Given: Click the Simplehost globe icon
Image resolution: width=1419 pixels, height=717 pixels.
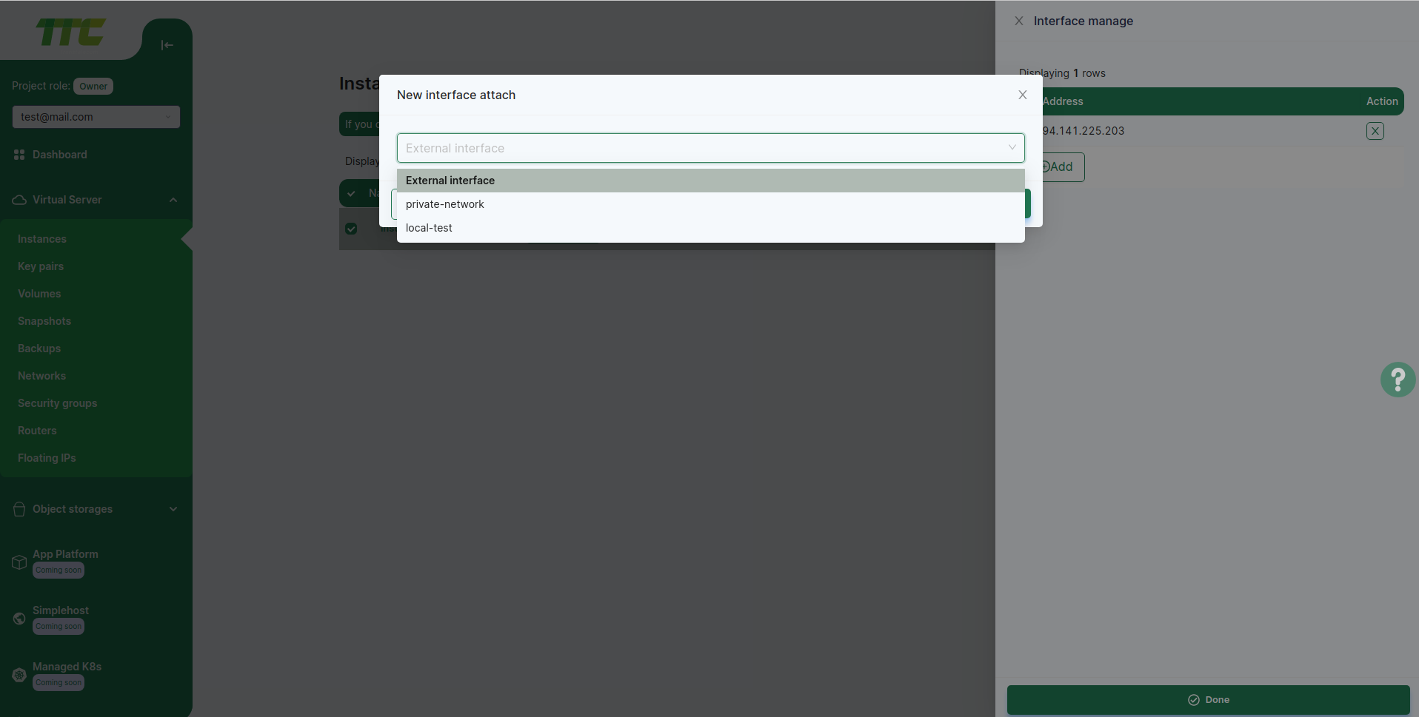Looking at the screenshot, I should point(19,619).
